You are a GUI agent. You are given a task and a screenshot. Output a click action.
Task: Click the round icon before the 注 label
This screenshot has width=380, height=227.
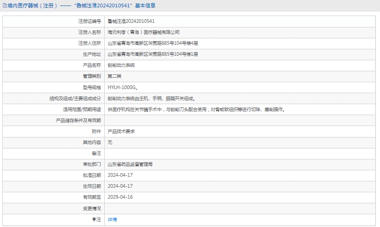[x=94, y=220]
